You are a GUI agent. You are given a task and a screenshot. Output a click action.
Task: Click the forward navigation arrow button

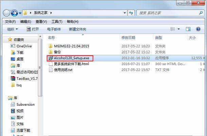(14, 13)
